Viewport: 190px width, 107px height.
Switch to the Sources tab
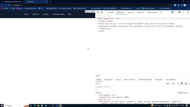131,12
